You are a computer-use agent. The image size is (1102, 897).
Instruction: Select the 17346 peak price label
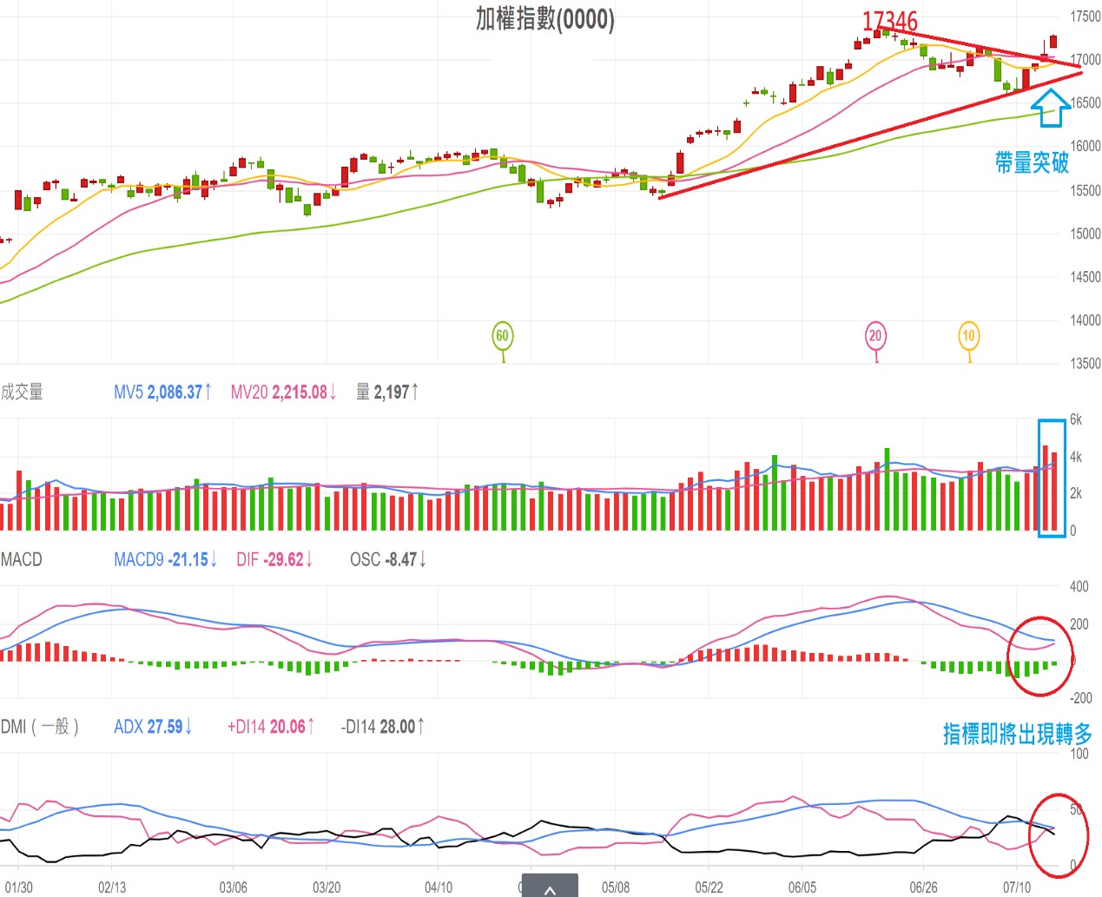889,21
